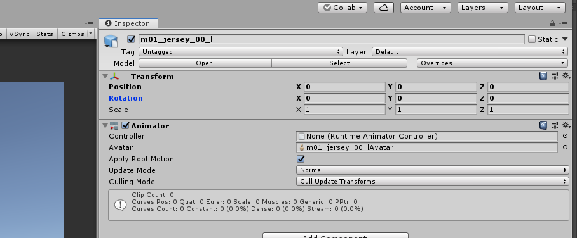Click the Rotation Y field
This screenshot has width=577, height=238.
click(x=436, y=98)
